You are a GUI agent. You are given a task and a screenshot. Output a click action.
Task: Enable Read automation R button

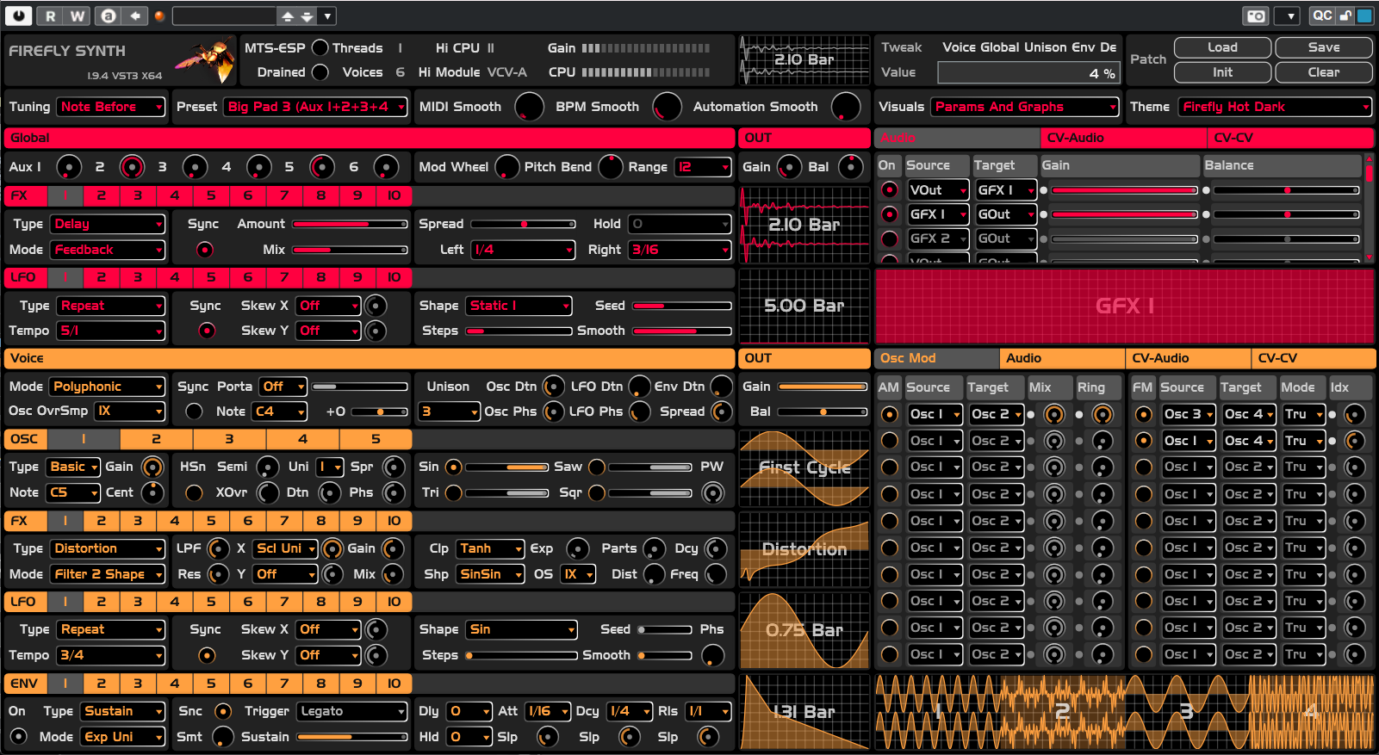pyautogui.click(x=51, y=15)
